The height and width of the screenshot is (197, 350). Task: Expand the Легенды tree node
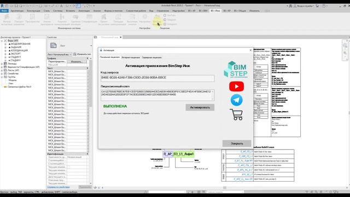[2, 63]
